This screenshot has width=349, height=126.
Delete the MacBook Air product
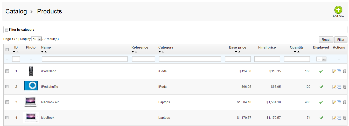tap(345, 102)
